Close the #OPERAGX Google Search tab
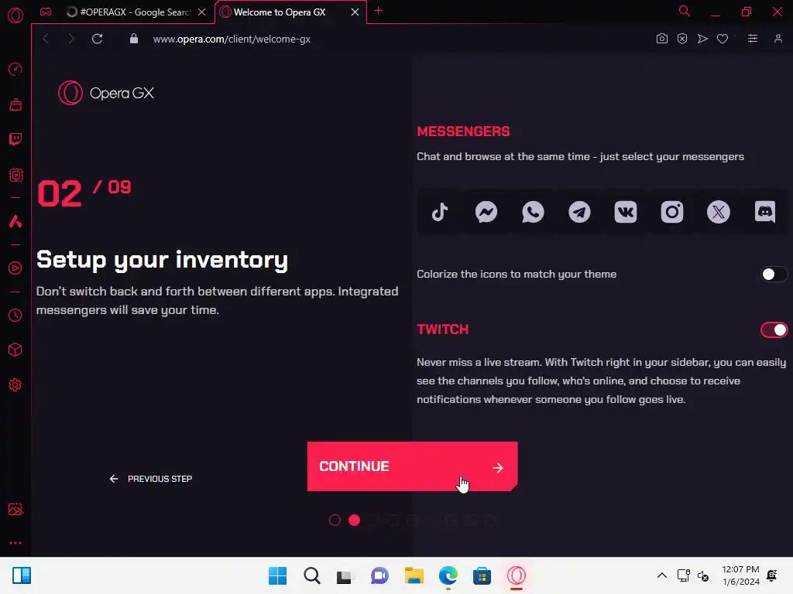 (202, 12)
